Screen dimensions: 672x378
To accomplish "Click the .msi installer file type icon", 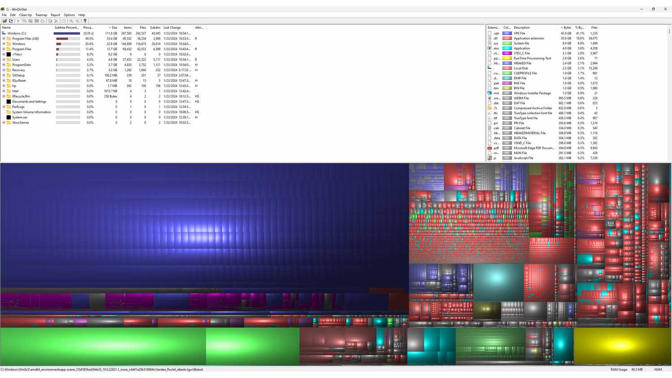I will click(x=490, y=93).
